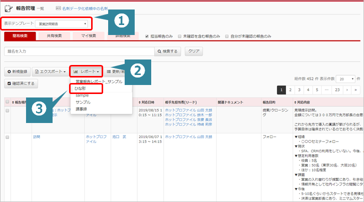Toggle the 担当報告のみ checkbox

point(147,36)
